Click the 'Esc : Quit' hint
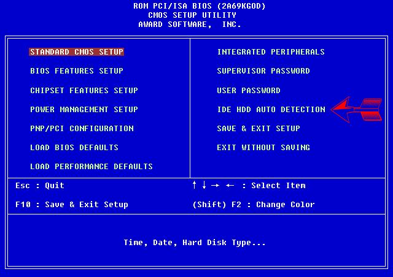Viewport: 393px width, 277px height. 40,186
